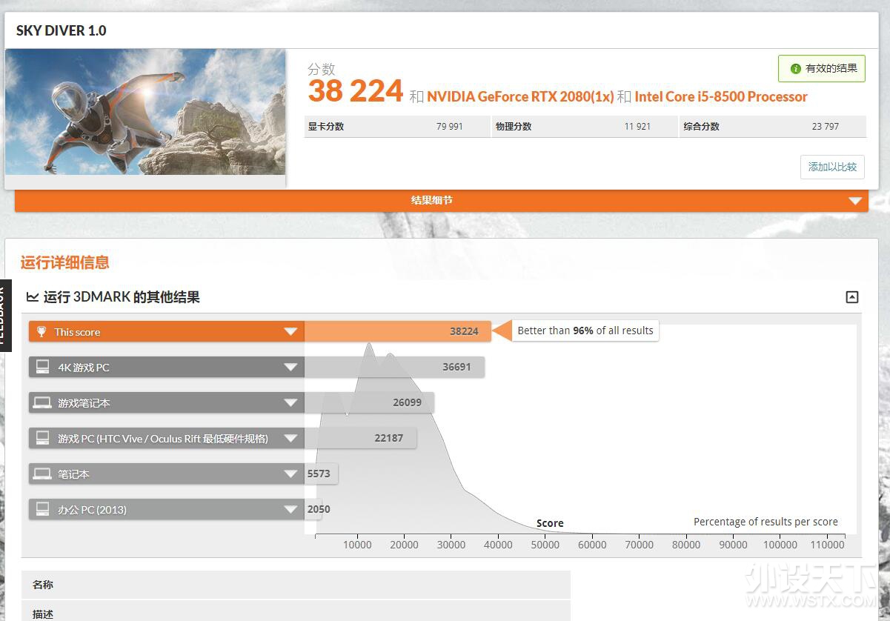Image resolution: width=890 pixels, height=621 pixels.
Task: Open the 笔记本 dropdown arrow
Action: tap(290, 474)
